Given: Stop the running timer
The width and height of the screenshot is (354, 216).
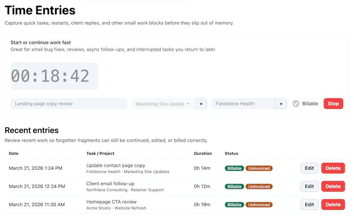Looking at the screenshot, I should click(333, 104).
